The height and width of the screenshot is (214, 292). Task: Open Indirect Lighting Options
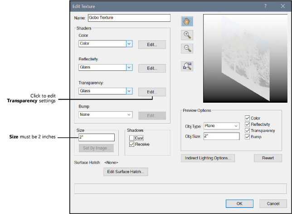(x=208, y=158)
